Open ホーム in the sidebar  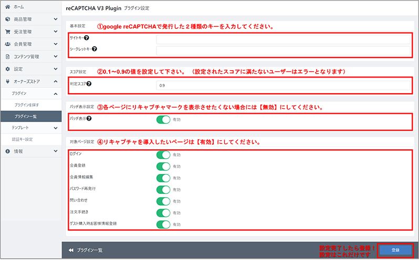[x=19, y=7]
